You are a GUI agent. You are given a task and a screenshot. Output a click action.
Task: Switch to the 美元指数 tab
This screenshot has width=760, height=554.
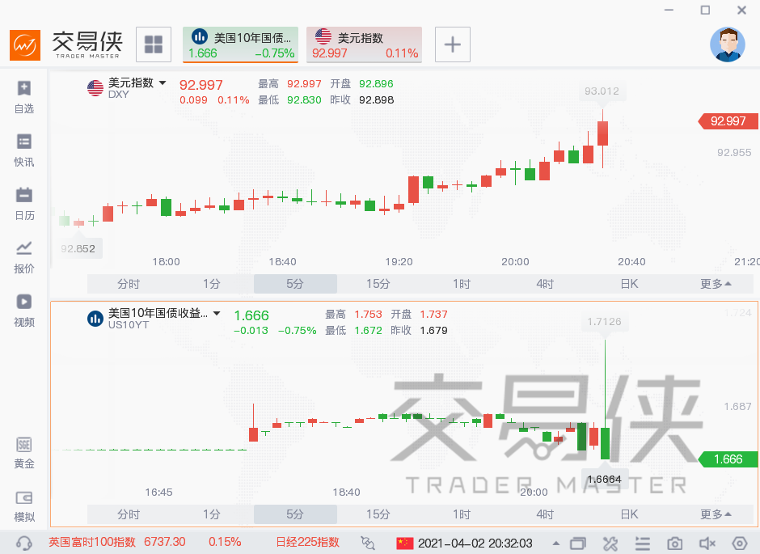(365, 44)
